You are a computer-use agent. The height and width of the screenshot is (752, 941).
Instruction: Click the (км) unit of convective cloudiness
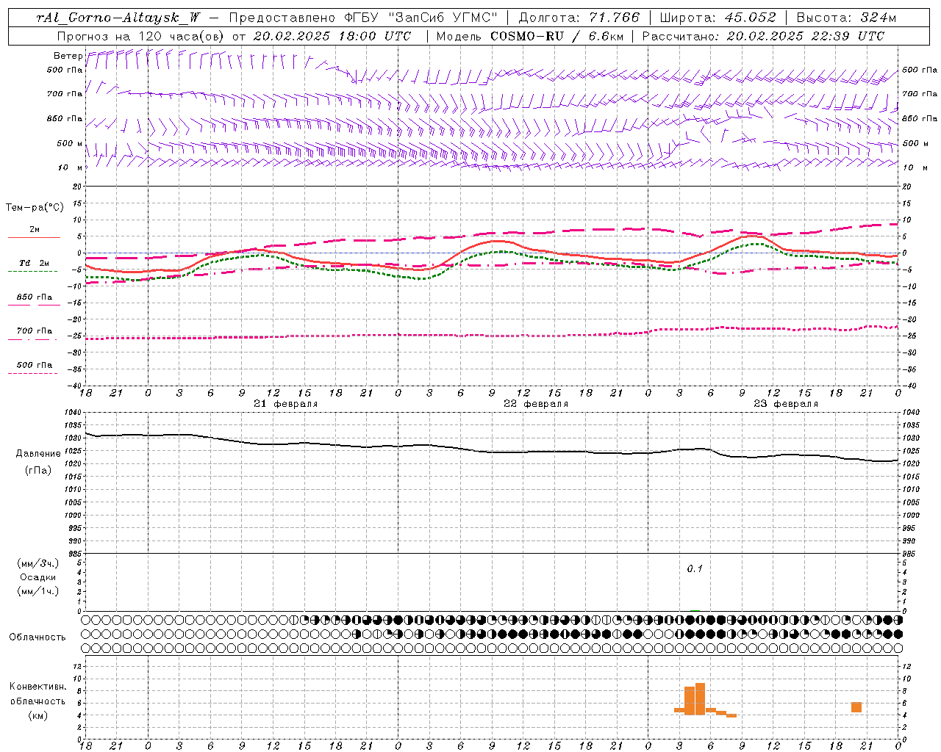(x=37, y=715)
